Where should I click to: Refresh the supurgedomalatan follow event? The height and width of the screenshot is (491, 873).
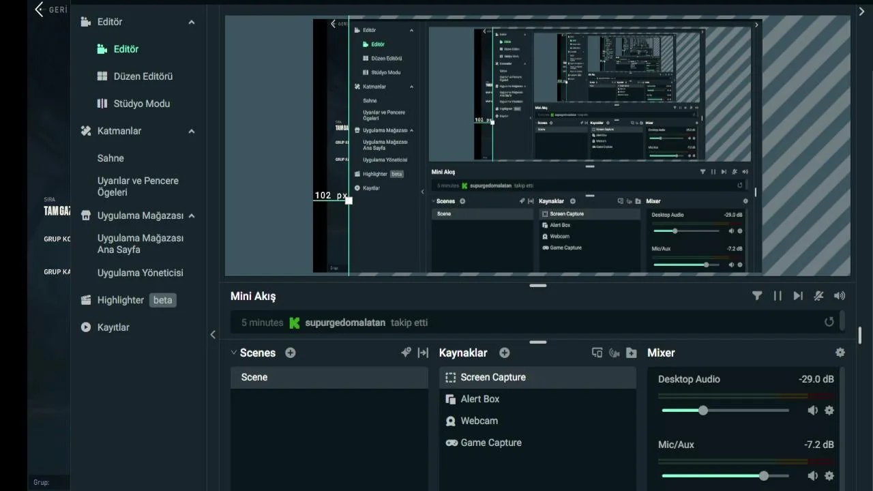pos(829,322)
